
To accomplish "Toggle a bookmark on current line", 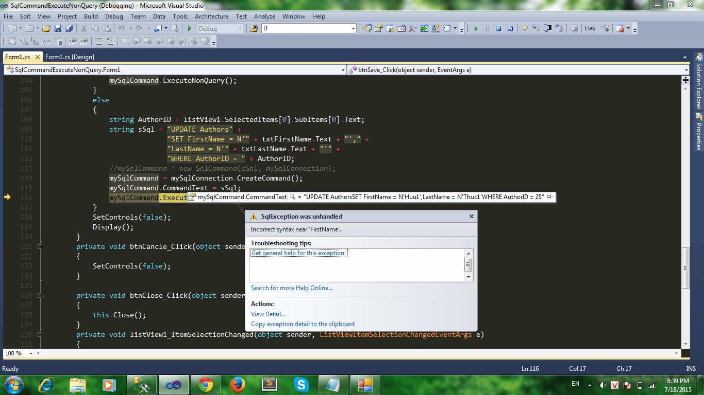I will pos(125,41).
